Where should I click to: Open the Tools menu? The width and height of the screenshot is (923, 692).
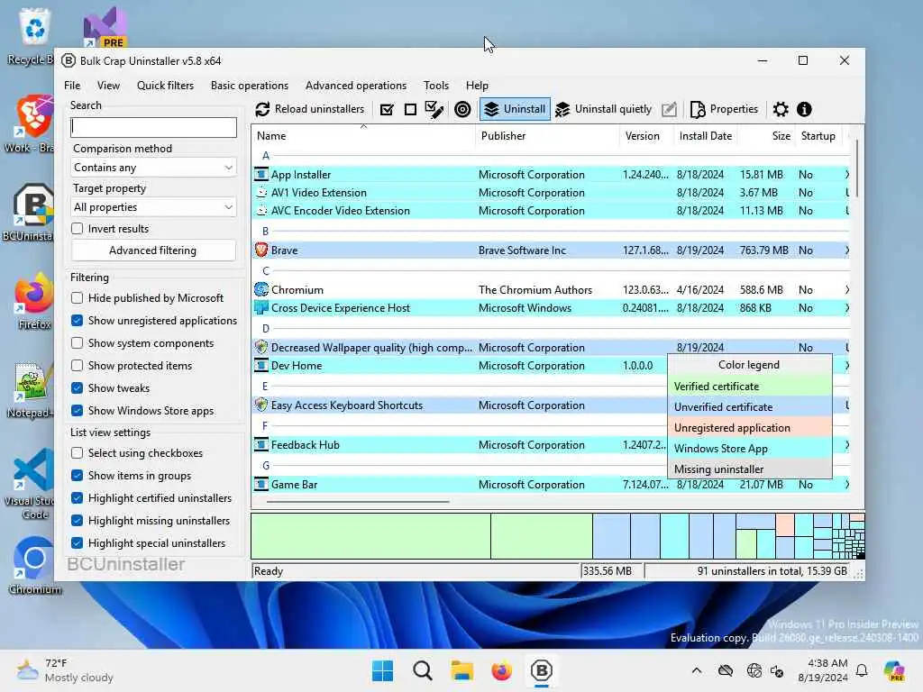tap(436, 86)
